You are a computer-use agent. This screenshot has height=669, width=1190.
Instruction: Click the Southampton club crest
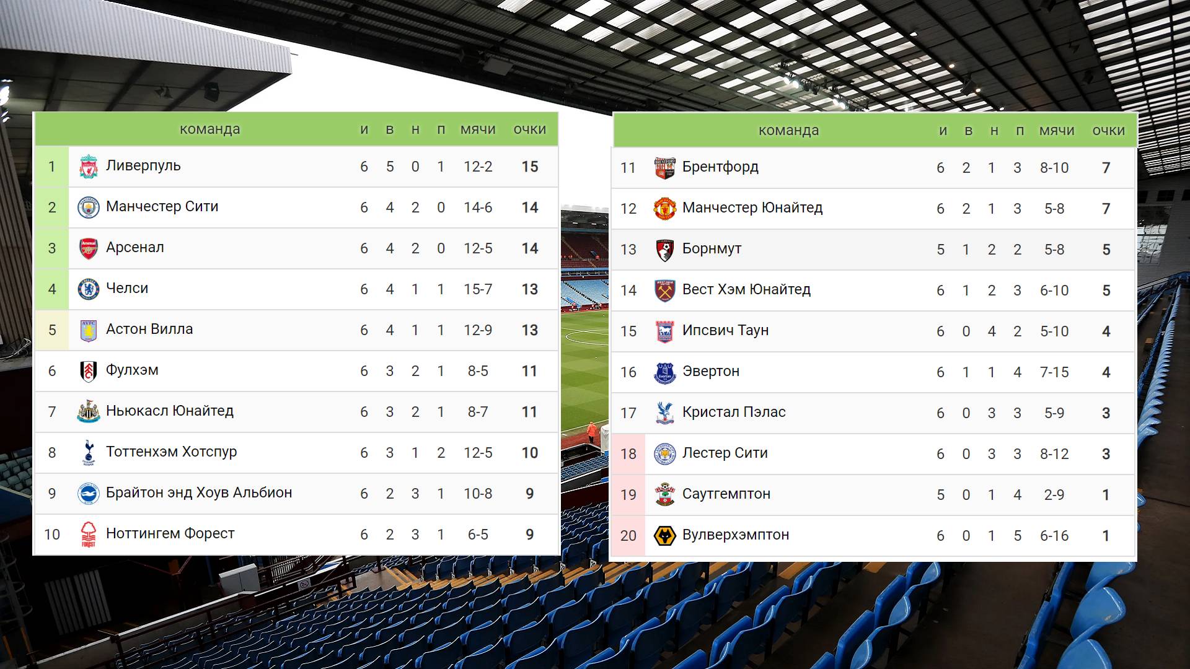click(665, 495)
